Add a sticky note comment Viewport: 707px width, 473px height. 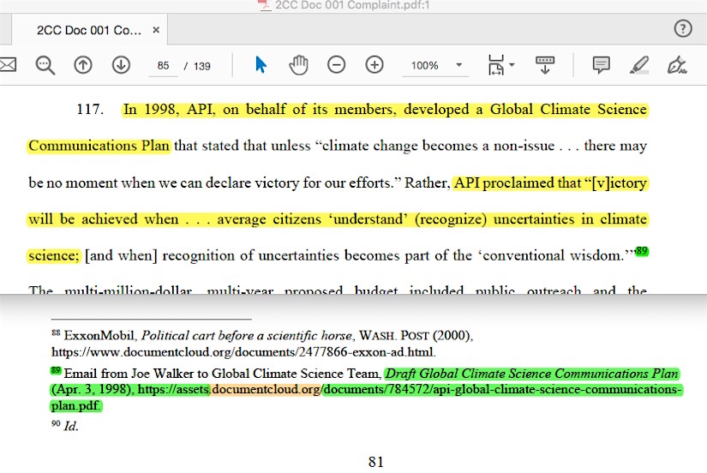click(602, 65)
